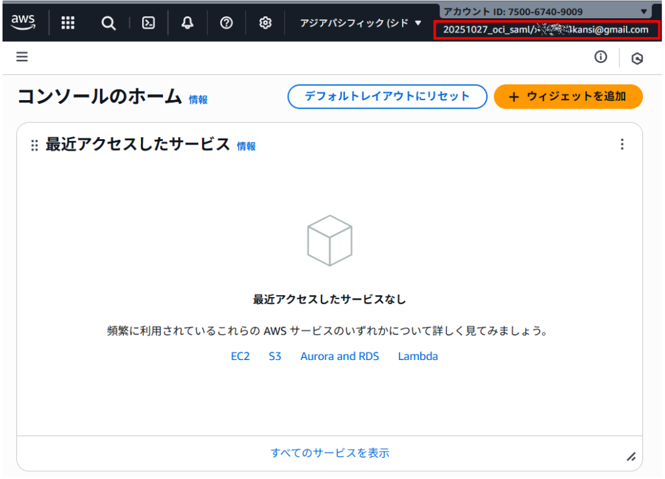
Task: Open the S3 service link
Action: click(x=275, y=356)
